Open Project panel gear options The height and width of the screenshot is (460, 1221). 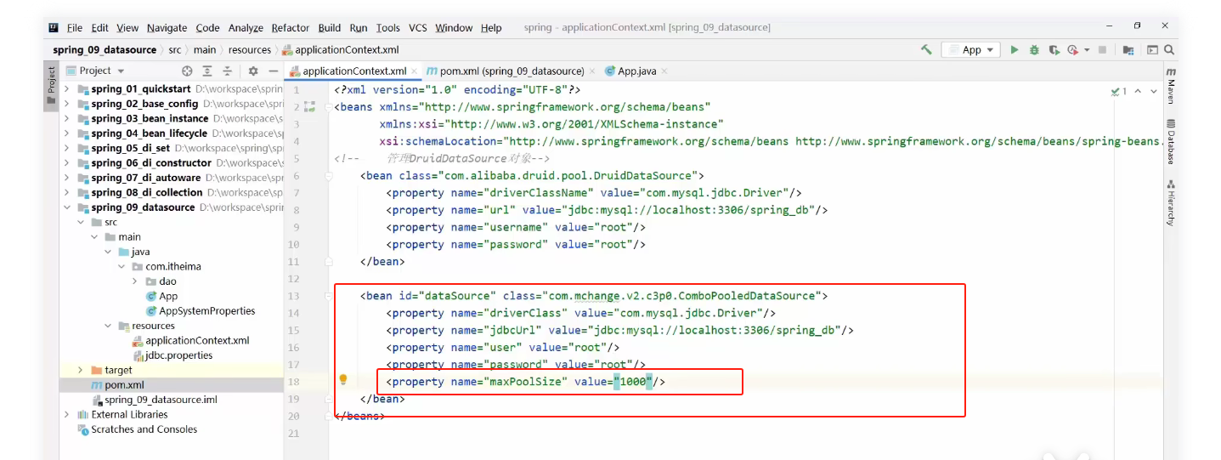pos(252,71)
